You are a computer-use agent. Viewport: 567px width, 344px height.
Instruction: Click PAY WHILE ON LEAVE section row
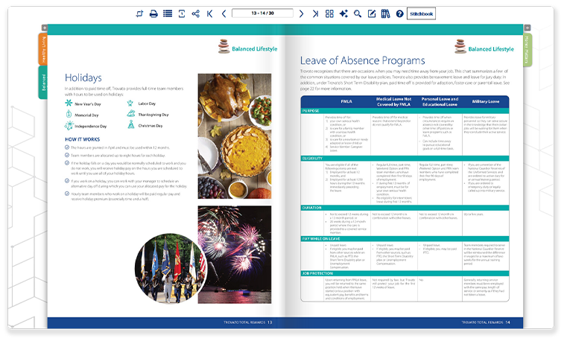tap(405, 239)
